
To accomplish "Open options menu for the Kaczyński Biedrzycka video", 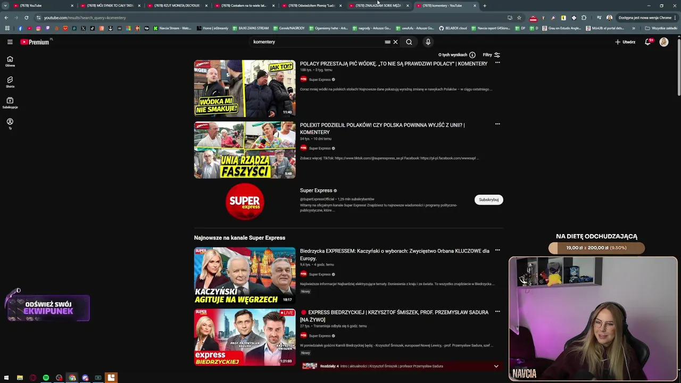I will pos(497,250).
